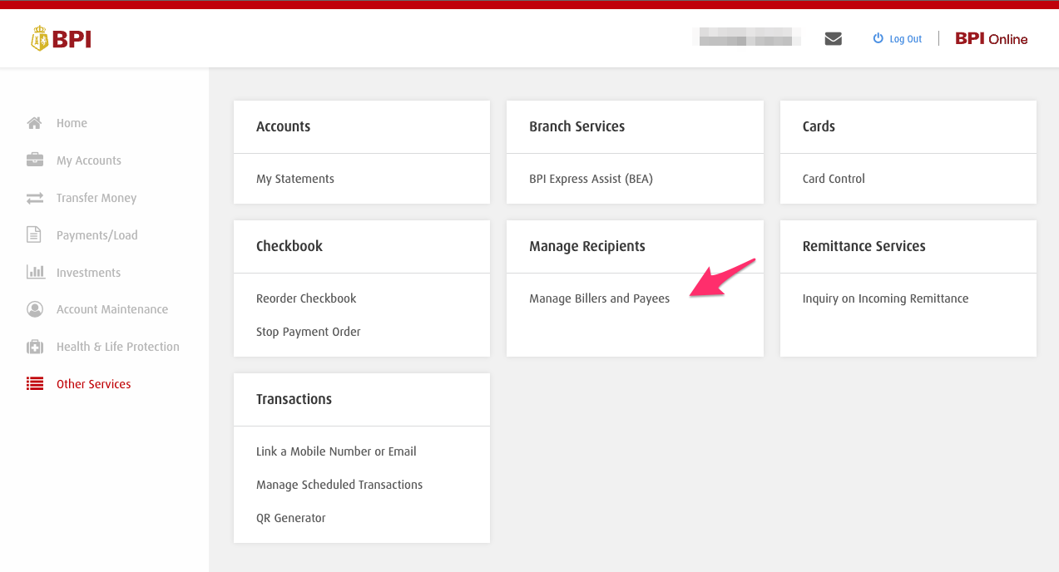Open BPI Express Assist (BEA)
The image size is (1059, 572).
pyautogui.click(x=591, y=179)
